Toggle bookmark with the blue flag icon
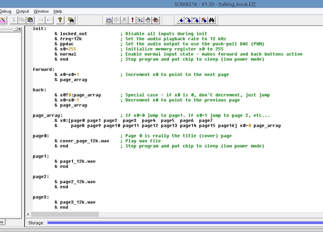Viewport: 323px width, 233px height. click(x=180, y=20)
